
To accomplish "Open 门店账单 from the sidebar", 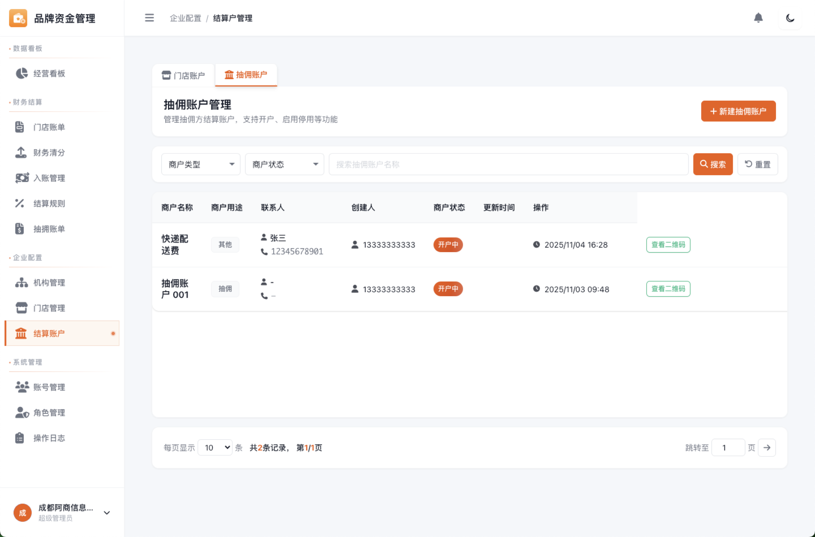I will click(x=49, y=127).
